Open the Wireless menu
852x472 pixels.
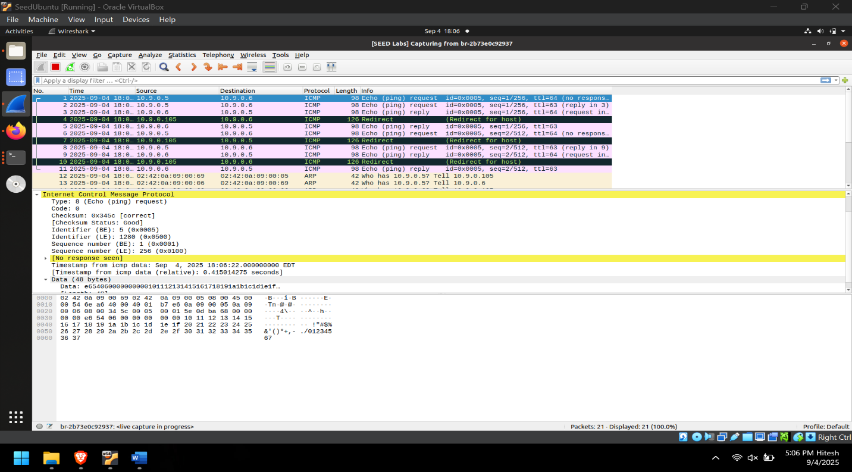[253, 55]
